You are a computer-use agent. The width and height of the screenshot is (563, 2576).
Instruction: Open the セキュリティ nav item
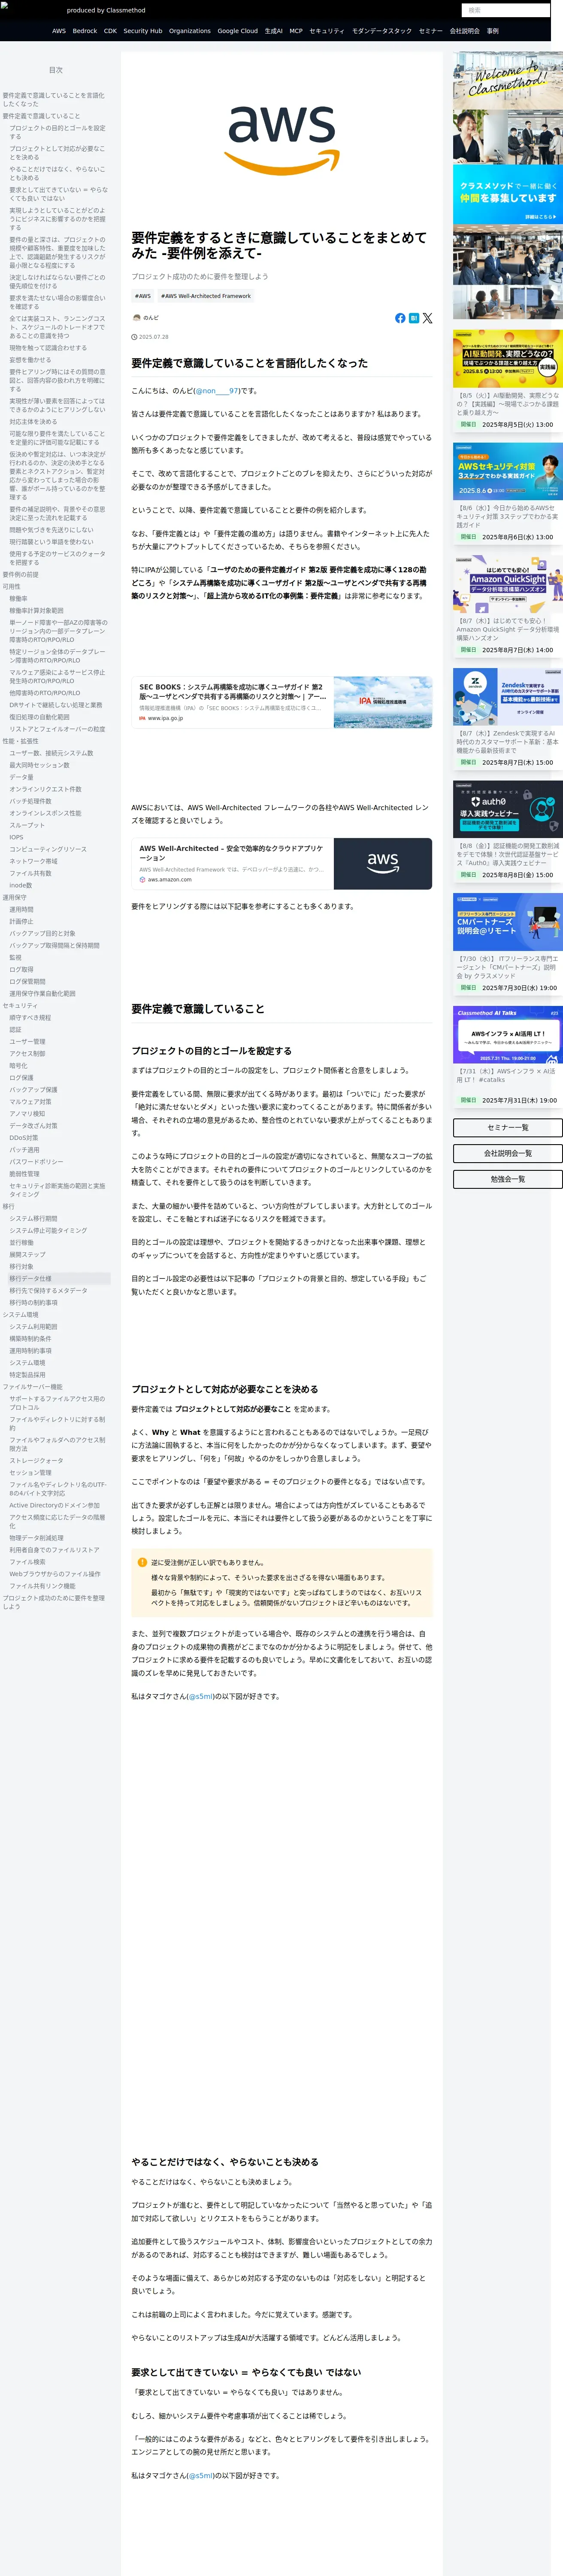click(327, 31)
